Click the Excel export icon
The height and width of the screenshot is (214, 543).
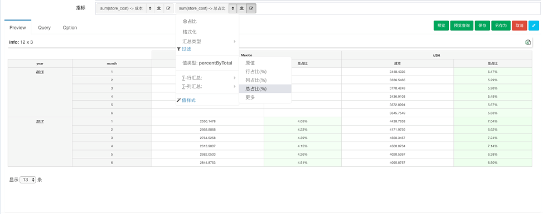pyautogui.click(x=528, y=42)
